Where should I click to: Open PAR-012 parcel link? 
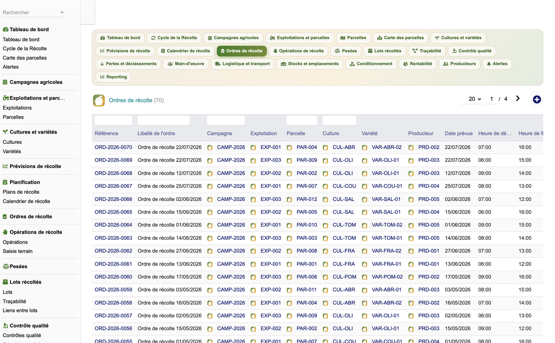307,199
